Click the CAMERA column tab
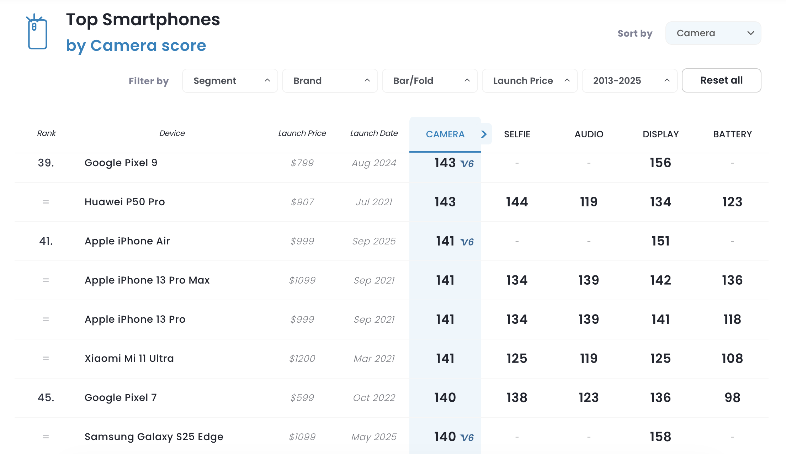The height and width of the screenshot is (454, 786). coord(445,134)
